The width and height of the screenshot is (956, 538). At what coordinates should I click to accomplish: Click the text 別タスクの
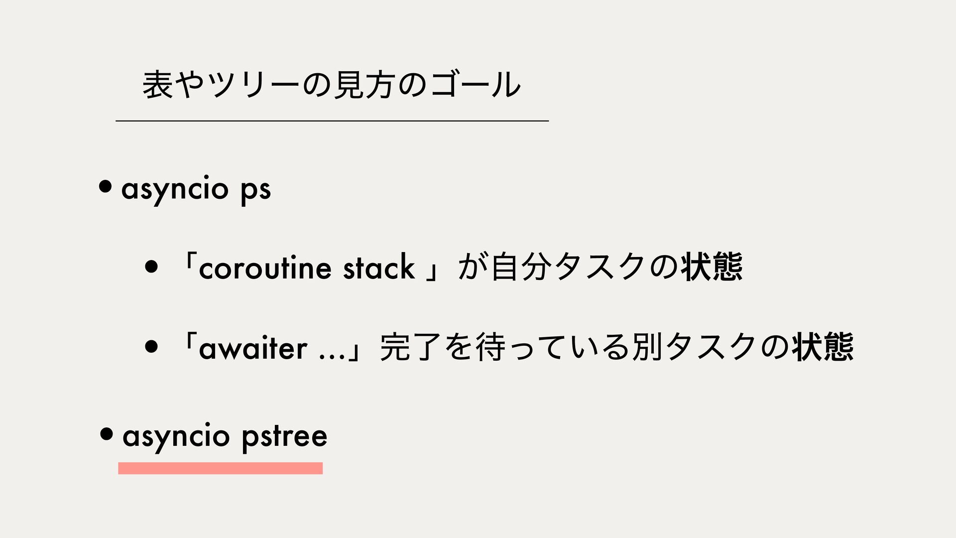coord(711,347)
